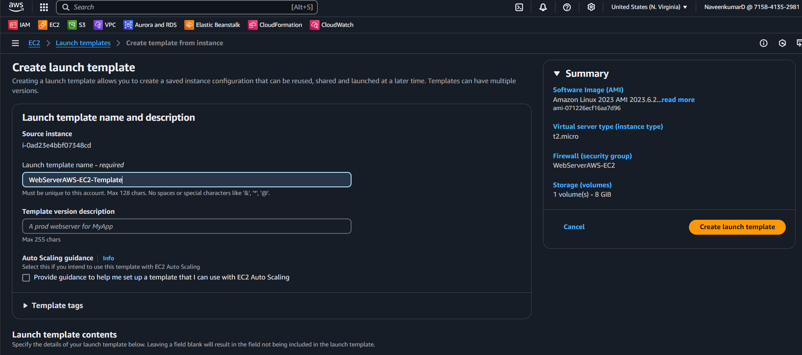Select the AMI ID ami-071226ecf16aa7d96

pos(587,108)
